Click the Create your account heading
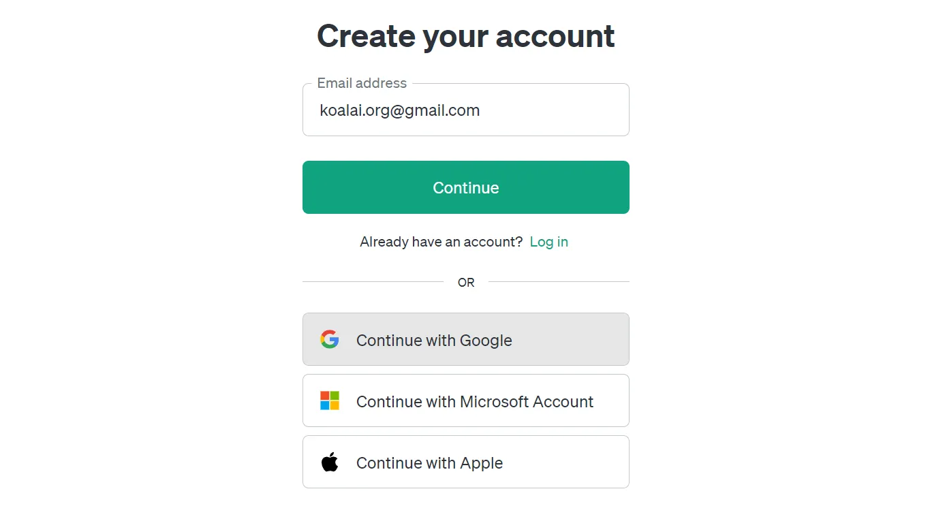Viewport: 930px width, 519px height. pyautogui.click(x=466, y=35)
